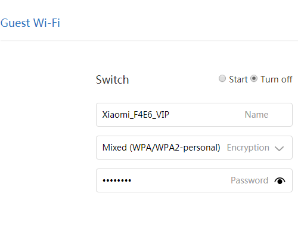Click the divider line under Guest Wi-Fi
The width and height of the screenshot is (298, 239).
(149, 41)
